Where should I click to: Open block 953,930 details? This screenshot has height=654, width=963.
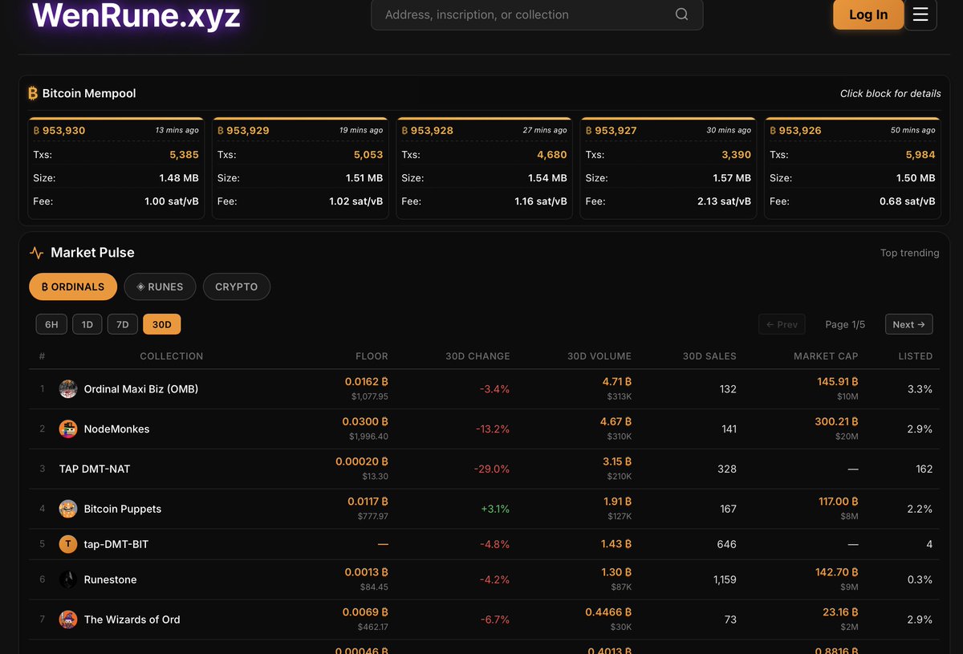click(116, 168)
